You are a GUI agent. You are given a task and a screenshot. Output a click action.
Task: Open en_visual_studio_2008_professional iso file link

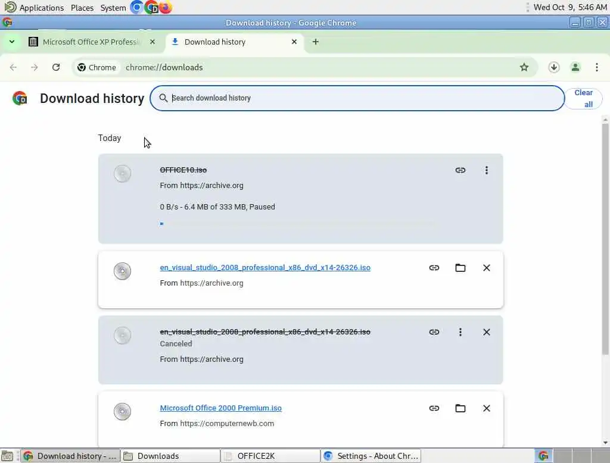(x=265, y=267)
